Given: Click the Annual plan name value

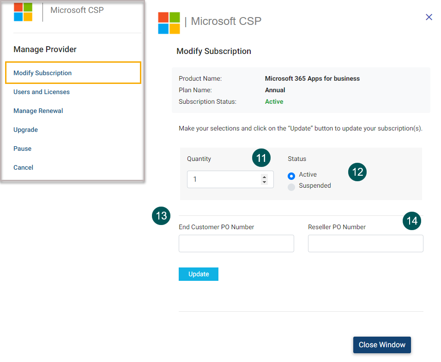Looking at the screenshot, I should pos(275,90).
